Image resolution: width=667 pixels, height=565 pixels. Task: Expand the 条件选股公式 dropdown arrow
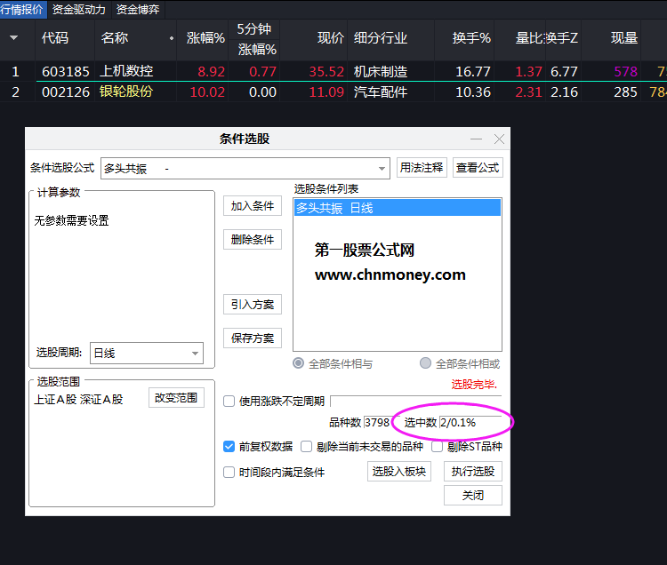click(x=382, y=169)
